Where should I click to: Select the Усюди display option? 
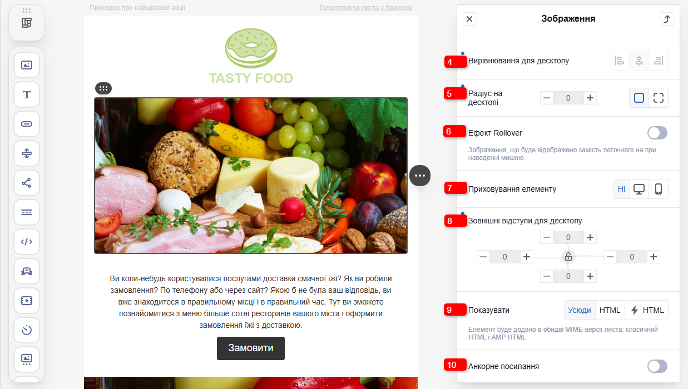[580, 310]
